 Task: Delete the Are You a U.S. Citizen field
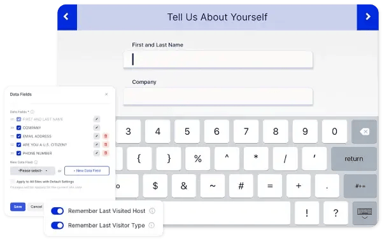point(106,145)
